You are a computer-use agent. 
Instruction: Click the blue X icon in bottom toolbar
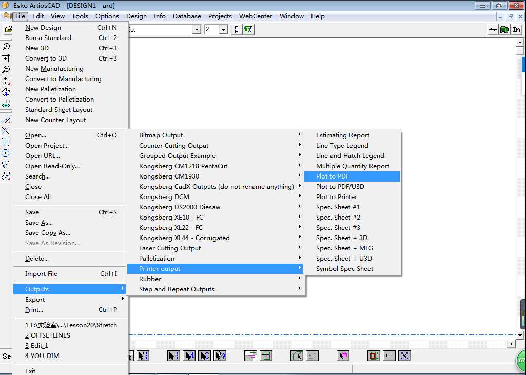click(404, 356)
